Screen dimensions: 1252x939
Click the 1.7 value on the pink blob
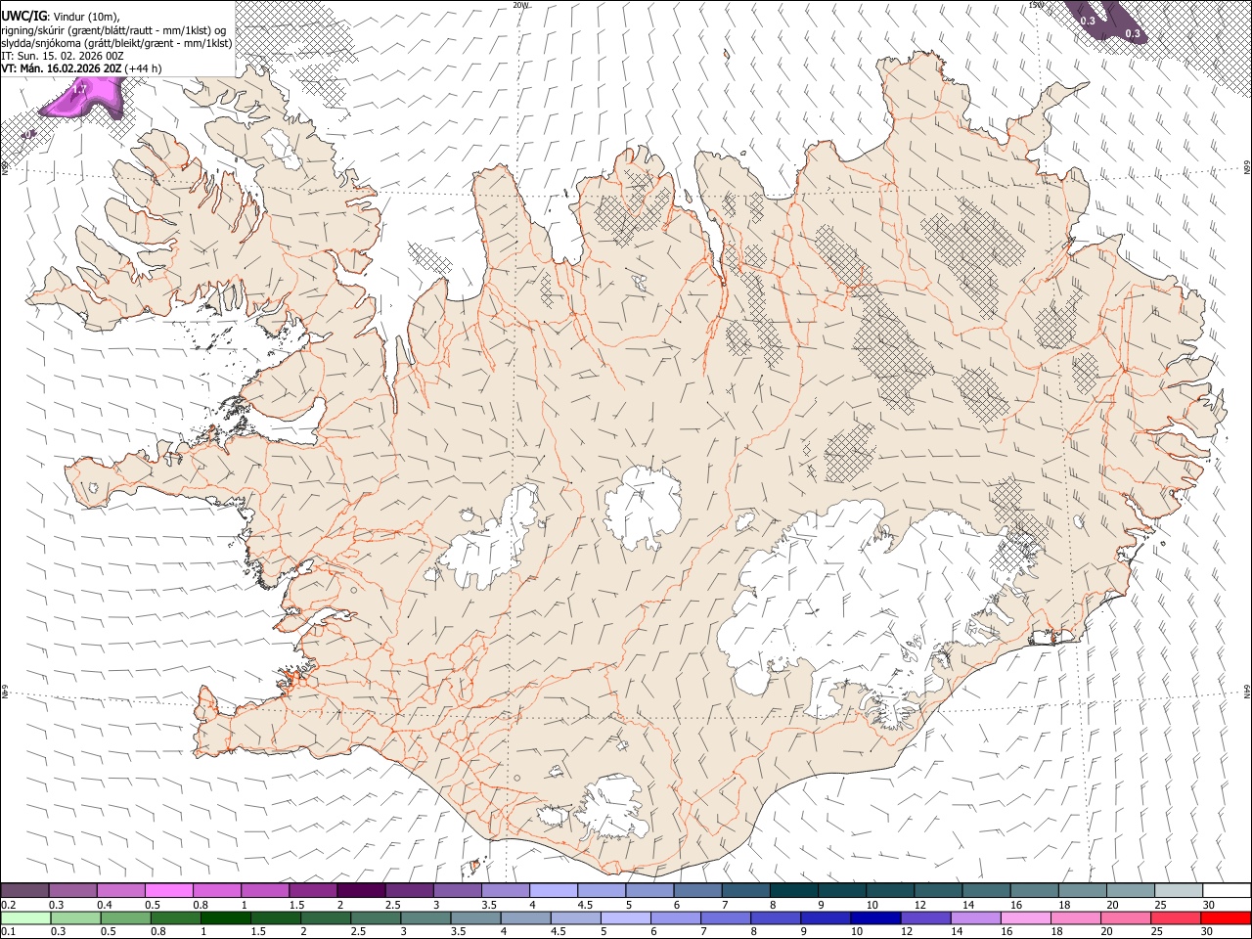[80, 89]
